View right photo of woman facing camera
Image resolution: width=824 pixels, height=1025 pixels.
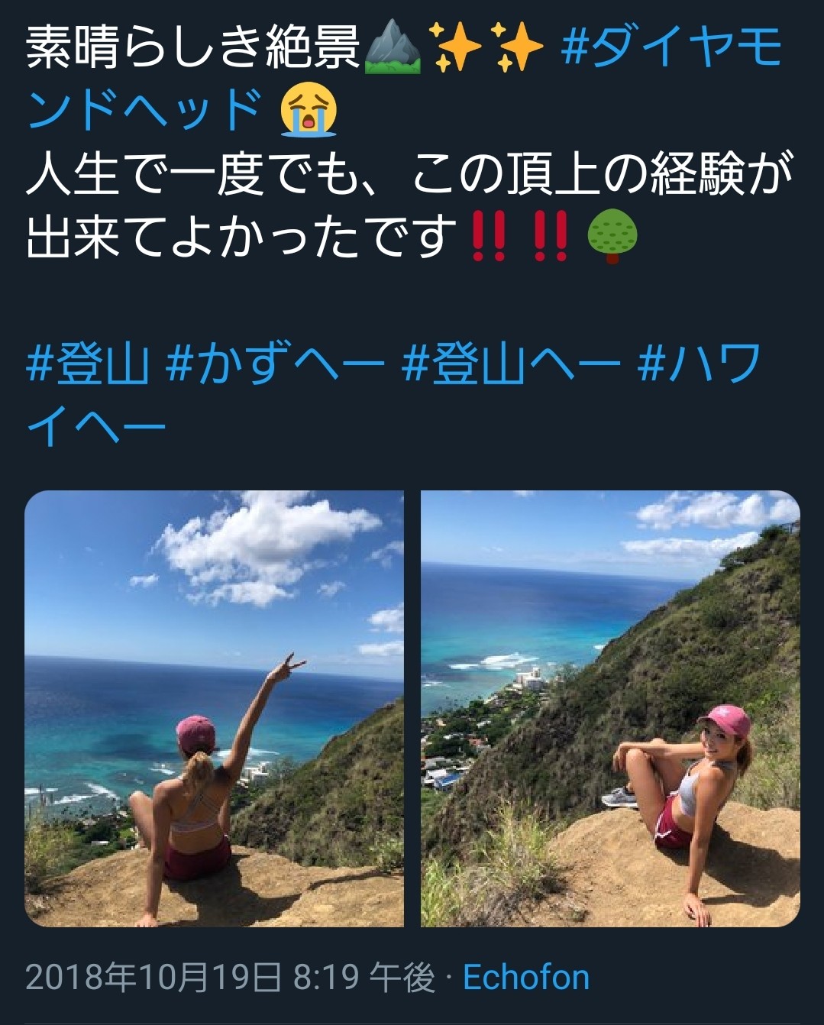[x=610, y=709]
